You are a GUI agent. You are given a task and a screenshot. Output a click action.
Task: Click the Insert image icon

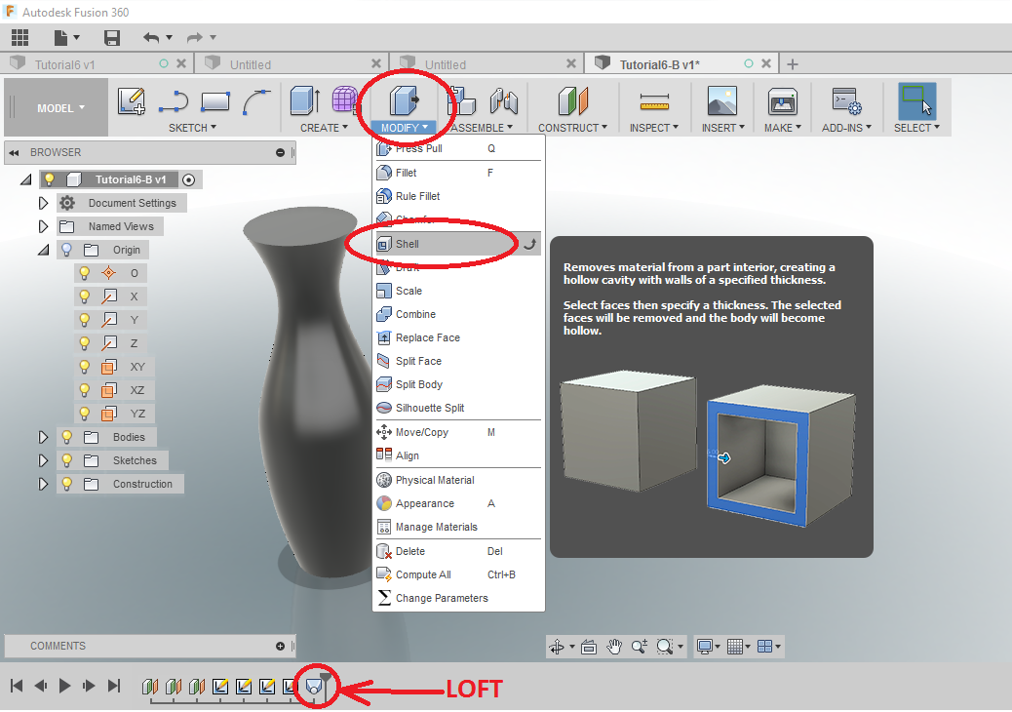(x=722, y=101)
